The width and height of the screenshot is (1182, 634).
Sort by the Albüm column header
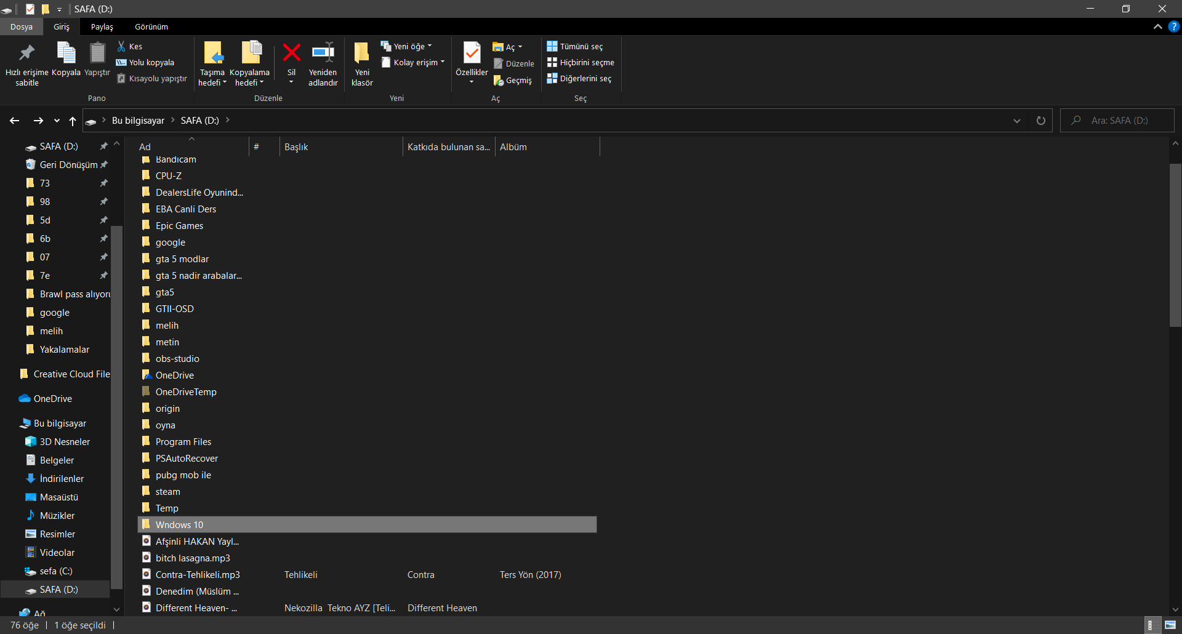[547, 146]
